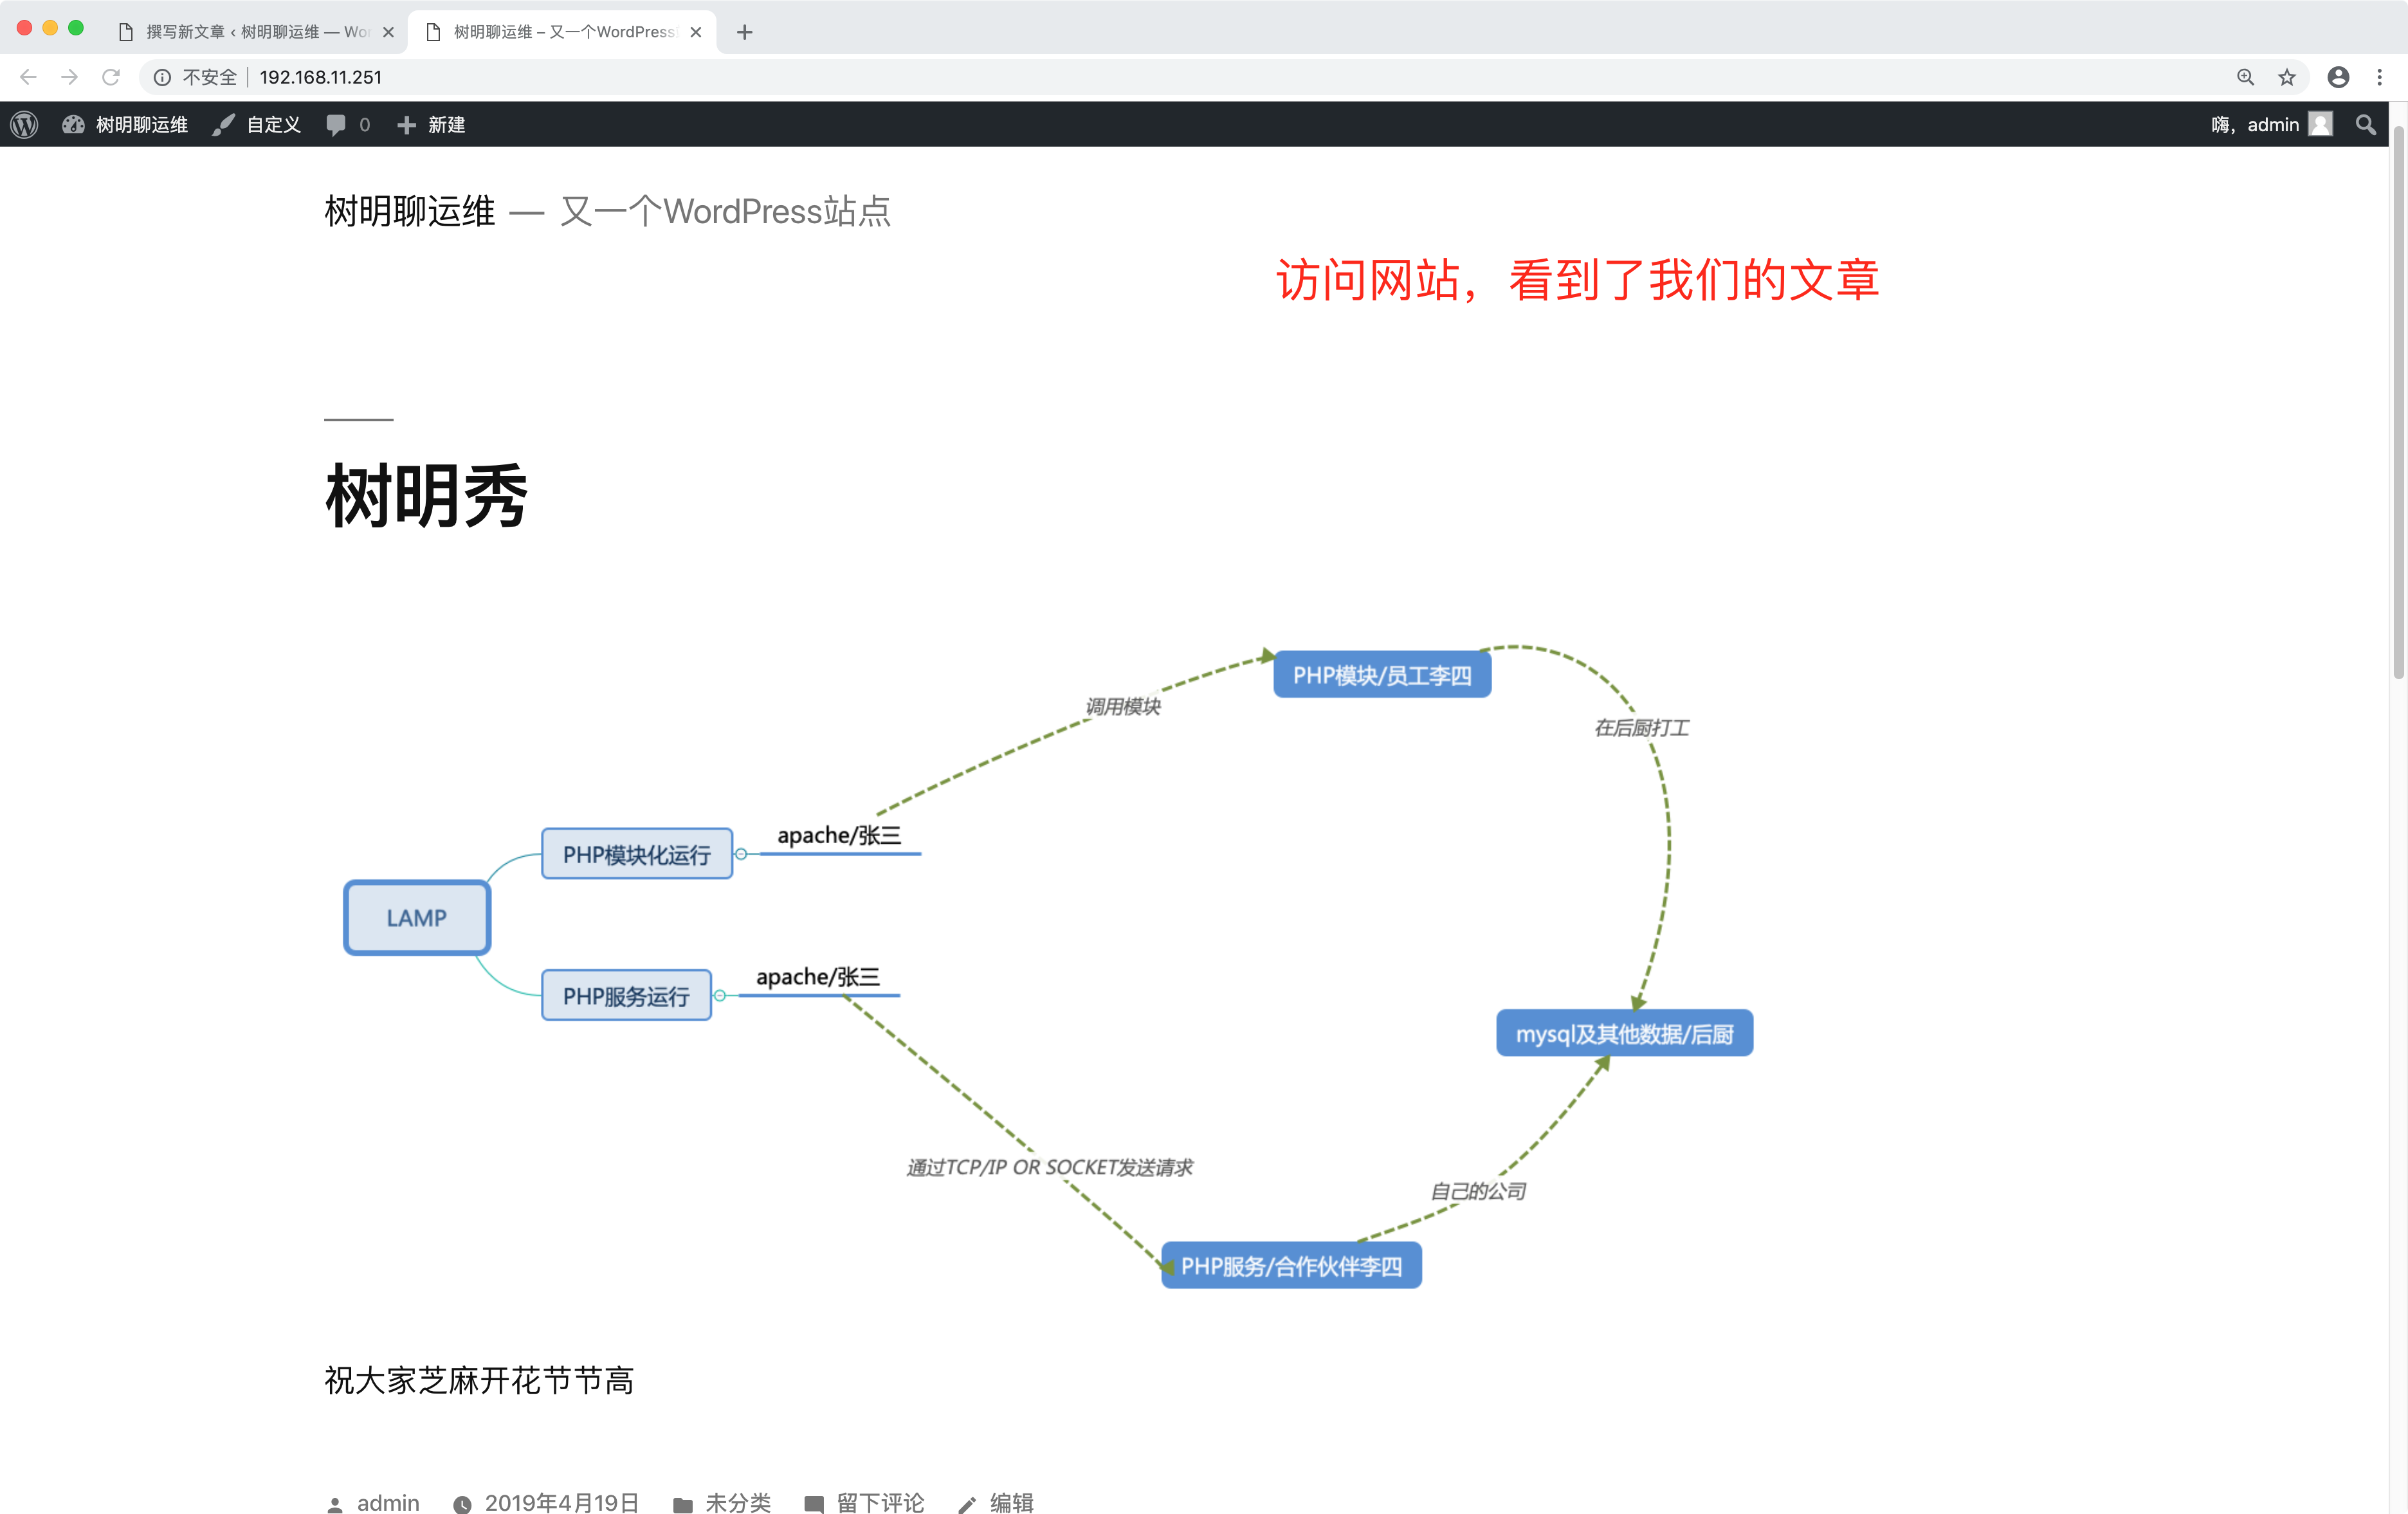Screen dimensions: 2408x1514
Task: Open the Chrome three-dot menu
Action: coord(2379,77)
